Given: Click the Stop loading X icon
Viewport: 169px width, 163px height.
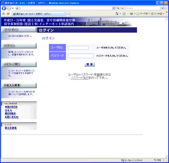Looking at the screenshot, I should [x=123, y=8].
